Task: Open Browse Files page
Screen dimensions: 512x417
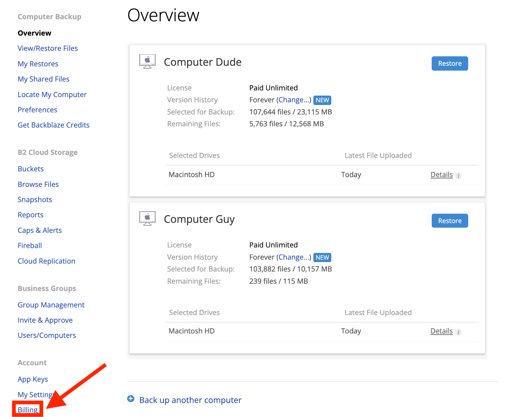Action: click(38, 184)
